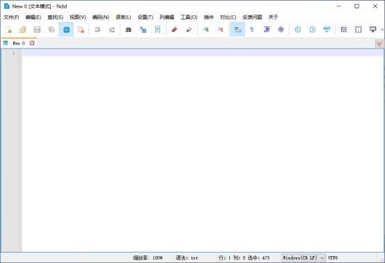
Task: Click line number 1 in the gutter
Action: click(x=13, y=53)
